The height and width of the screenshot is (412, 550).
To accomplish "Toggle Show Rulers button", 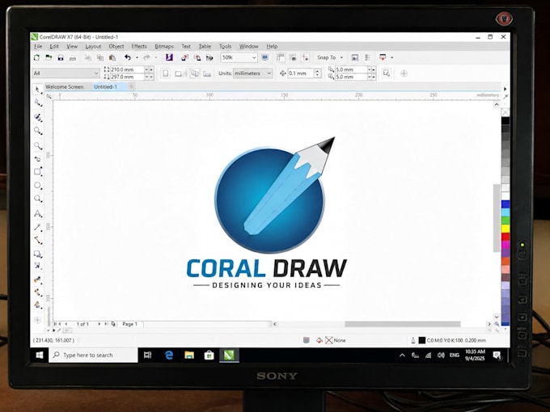I will coord(281,57).
